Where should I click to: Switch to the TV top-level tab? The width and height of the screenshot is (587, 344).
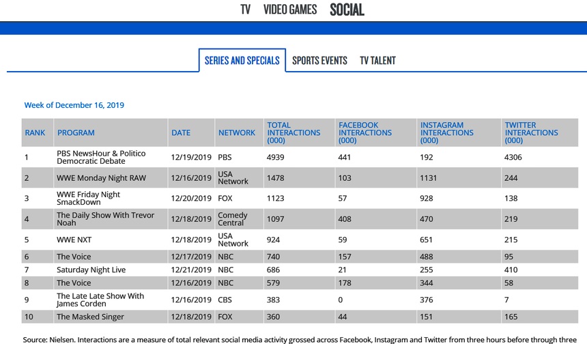246,10
